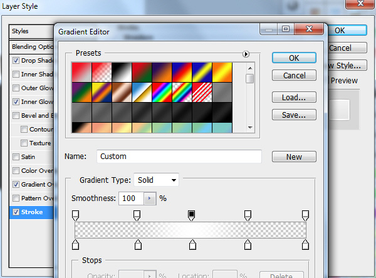Click the gradient Name field

pos(179,157)
